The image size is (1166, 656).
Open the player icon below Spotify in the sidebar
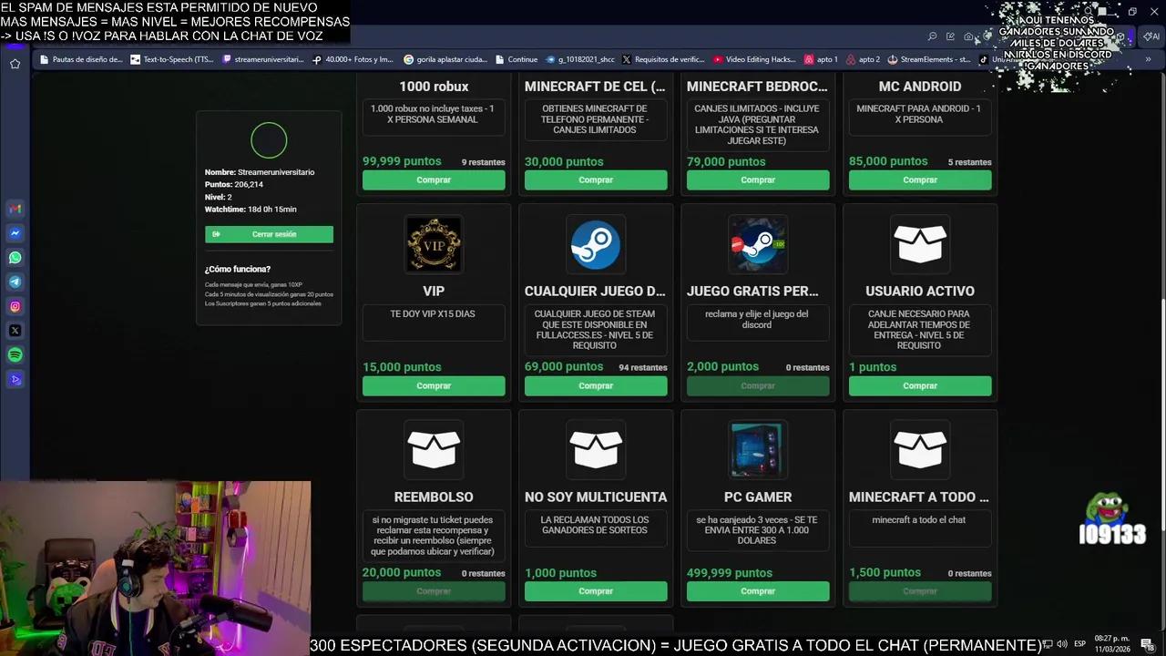coord(15,379)
